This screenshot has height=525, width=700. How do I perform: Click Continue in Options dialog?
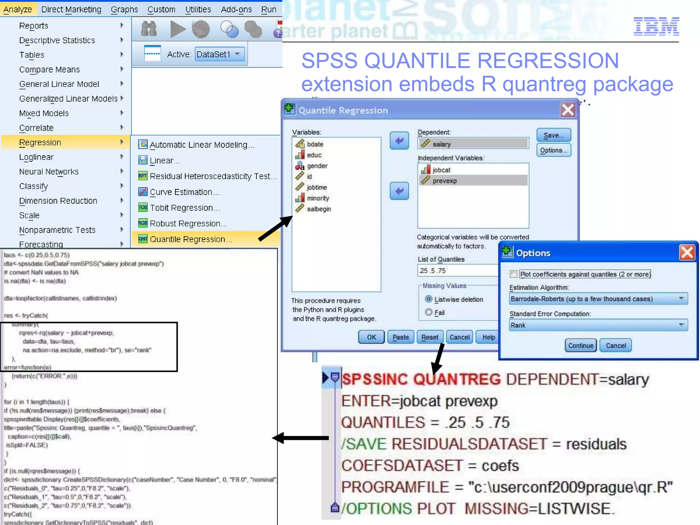point(581,345)
